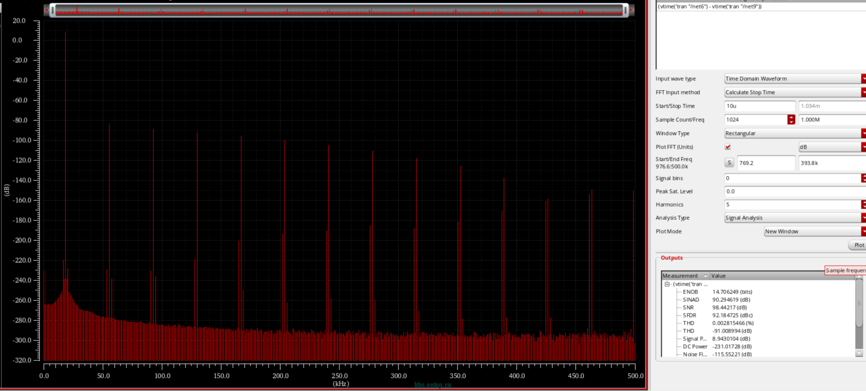
Task: Select the SFDR measurement row
Action: pyautogui.click(x=758, y=316)
